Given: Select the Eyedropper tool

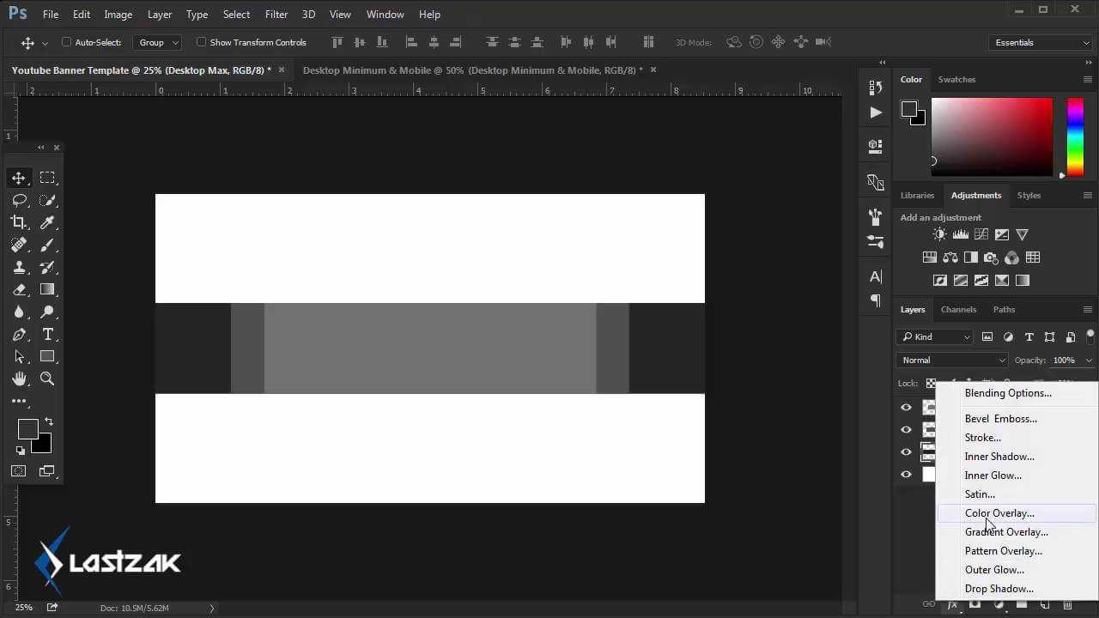Looking at the screenshot, I should 47,222.
